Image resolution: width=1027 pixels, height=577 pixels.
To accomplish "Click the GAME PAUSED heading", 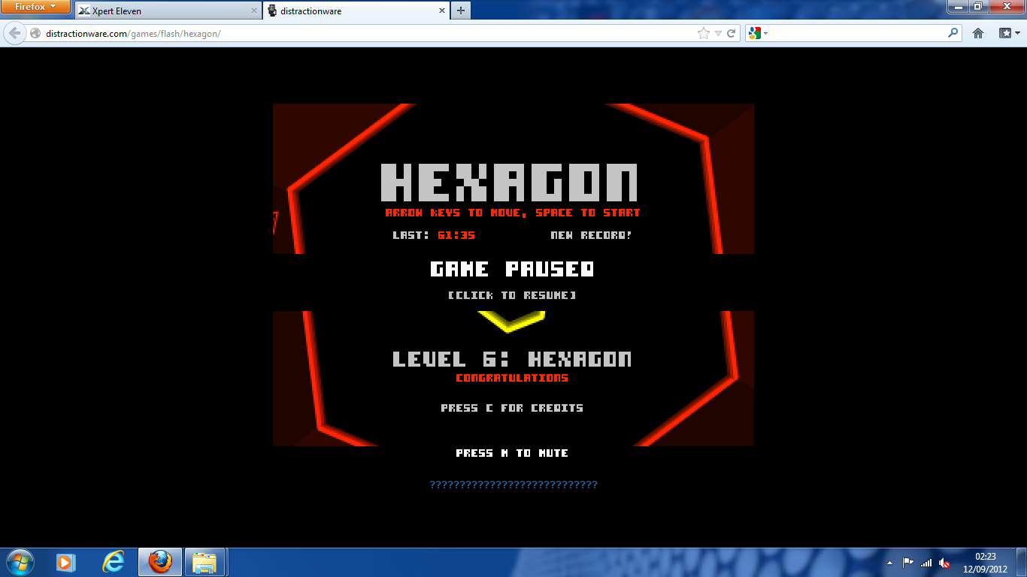I will pos(512,269).
